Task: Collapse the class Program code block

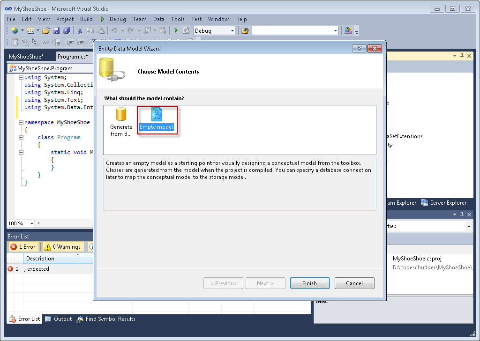Action: tap(21, 137)
